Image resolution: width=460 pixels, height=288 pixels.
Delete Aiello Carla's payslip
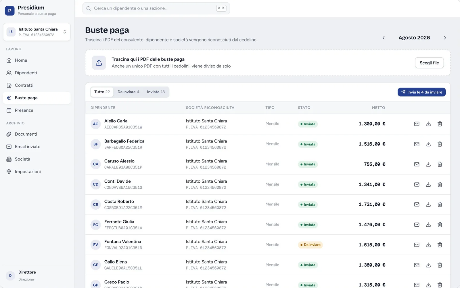440,124
